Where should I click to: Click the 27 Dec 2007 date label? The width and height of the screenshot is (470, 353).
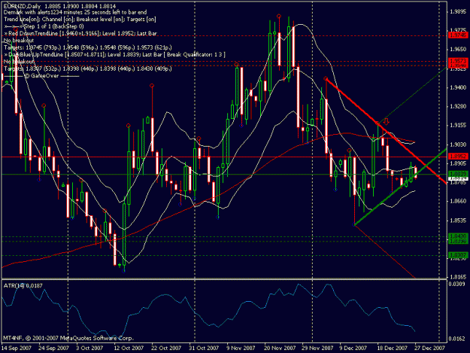430,348
